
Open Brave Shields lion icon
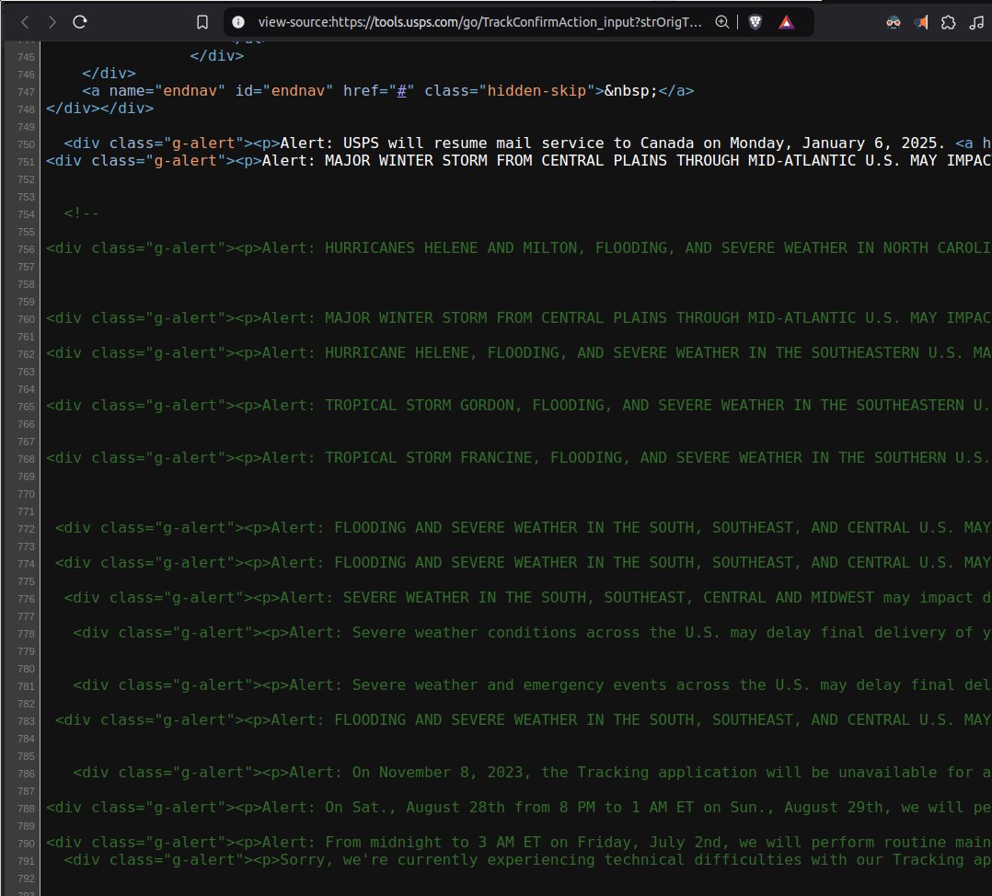(x=756, y=23)
